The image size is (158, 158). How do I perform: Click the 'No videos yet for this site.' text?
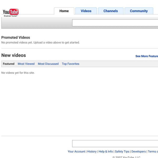(x=18, y=73)
